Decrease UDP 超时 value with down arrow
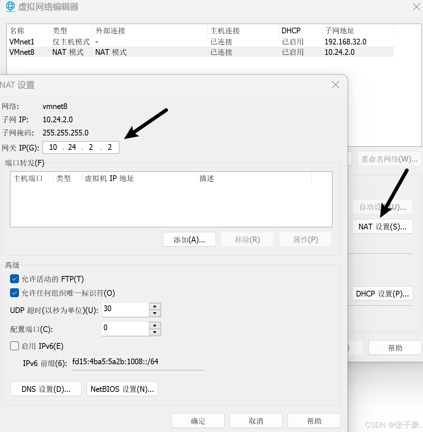 pos(155,313)
